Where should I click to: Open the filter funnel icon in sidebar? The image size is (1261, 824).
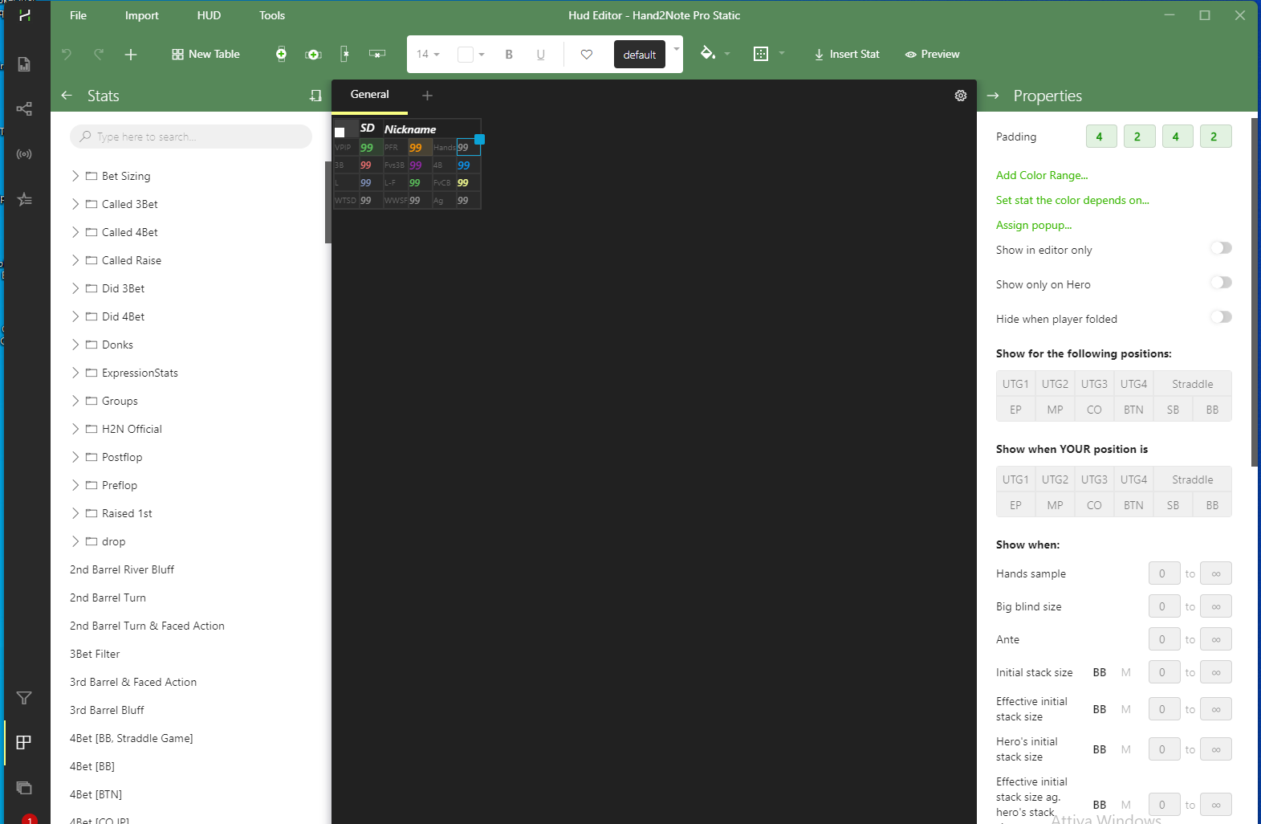tap(24, 698)
